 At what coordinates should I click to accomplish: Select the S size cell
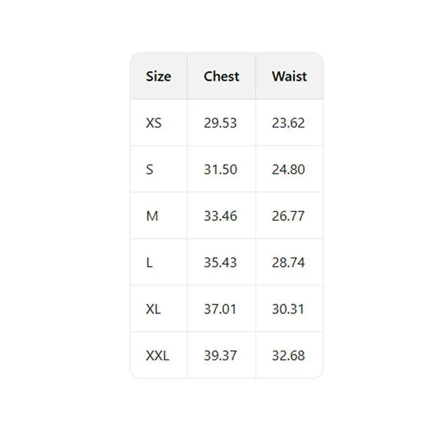pos(150,169)
